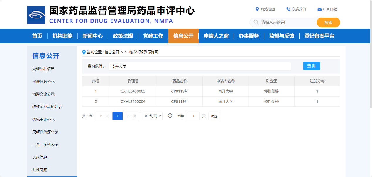Open the 党建工作 menu
The height and width of the screenshot is (177, 372).
click(x=153, y=36)
